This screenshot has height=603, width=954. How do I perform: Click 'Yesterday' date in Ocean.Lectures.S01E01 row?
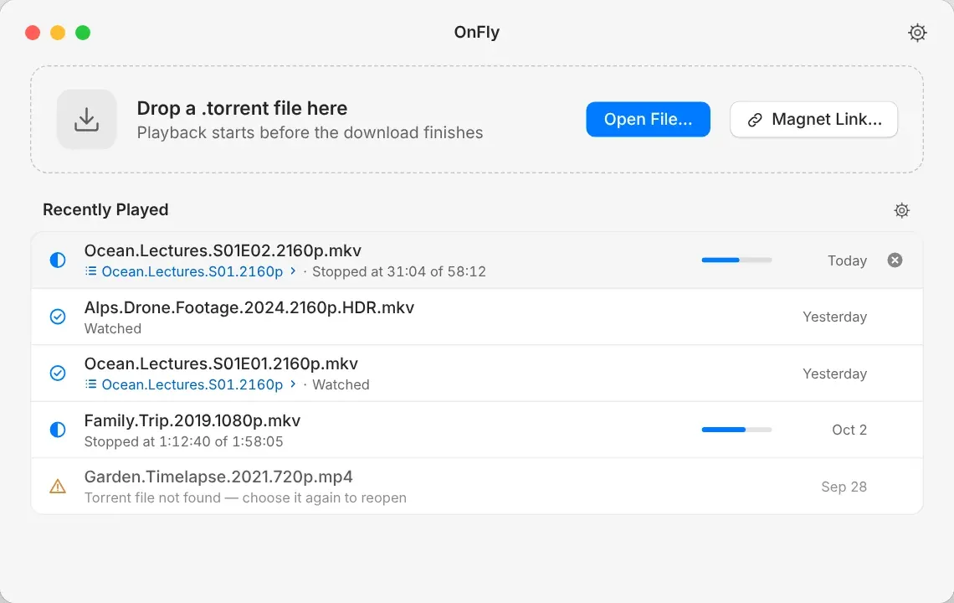[x=835, y=374]
